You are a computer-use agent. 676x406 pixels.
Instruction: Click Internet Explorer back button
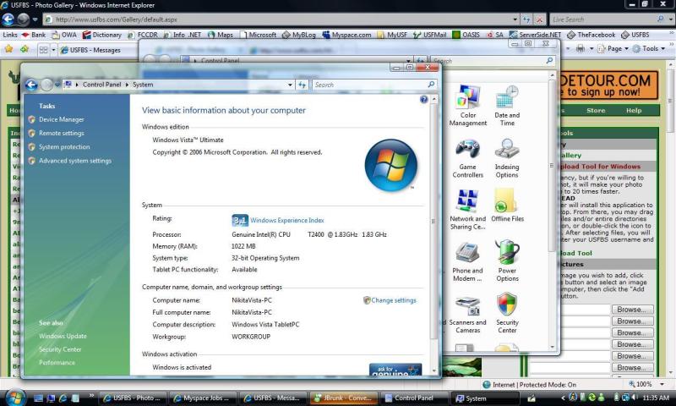coord(8,19)
